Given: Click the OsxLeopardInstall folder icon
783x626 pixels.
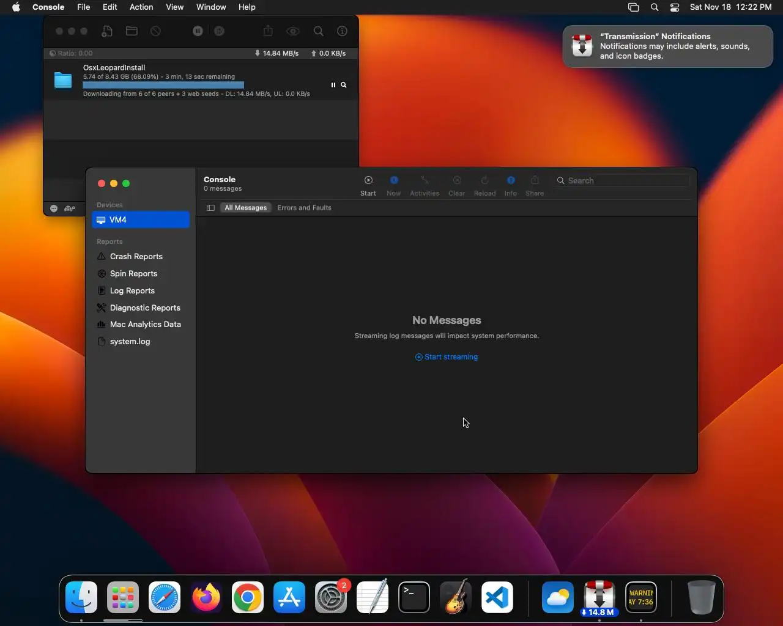Looking at the screenshot, I should [x=63, y=80].
